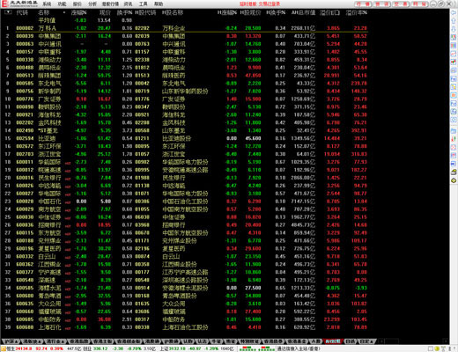
Task: Select the highlighted AH比较 tab
Action: coord(333,341)
